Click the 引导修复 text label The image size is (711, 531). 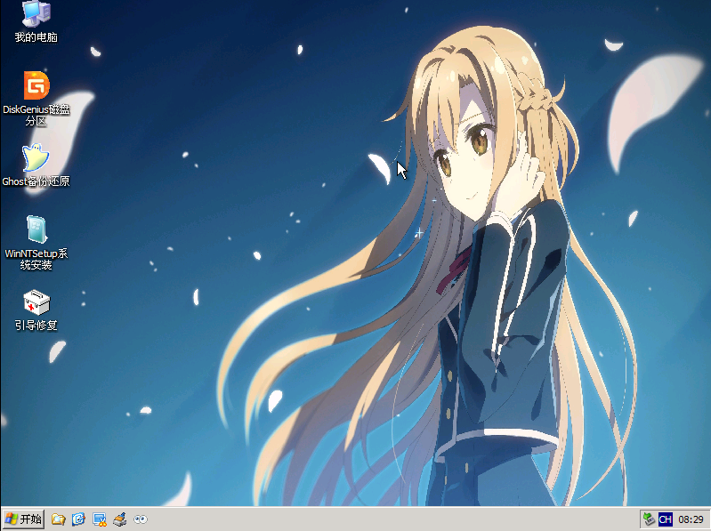[36, 326]
